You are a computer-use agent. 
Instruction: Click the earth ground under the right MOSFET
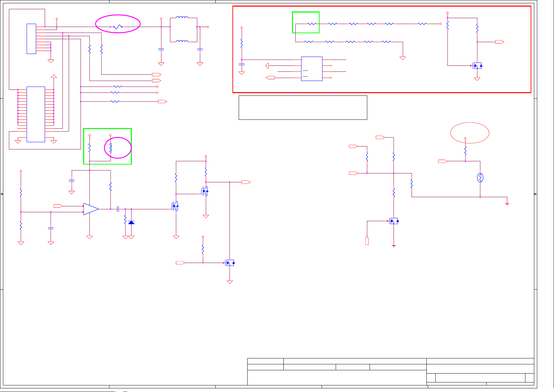click(394, 246)
